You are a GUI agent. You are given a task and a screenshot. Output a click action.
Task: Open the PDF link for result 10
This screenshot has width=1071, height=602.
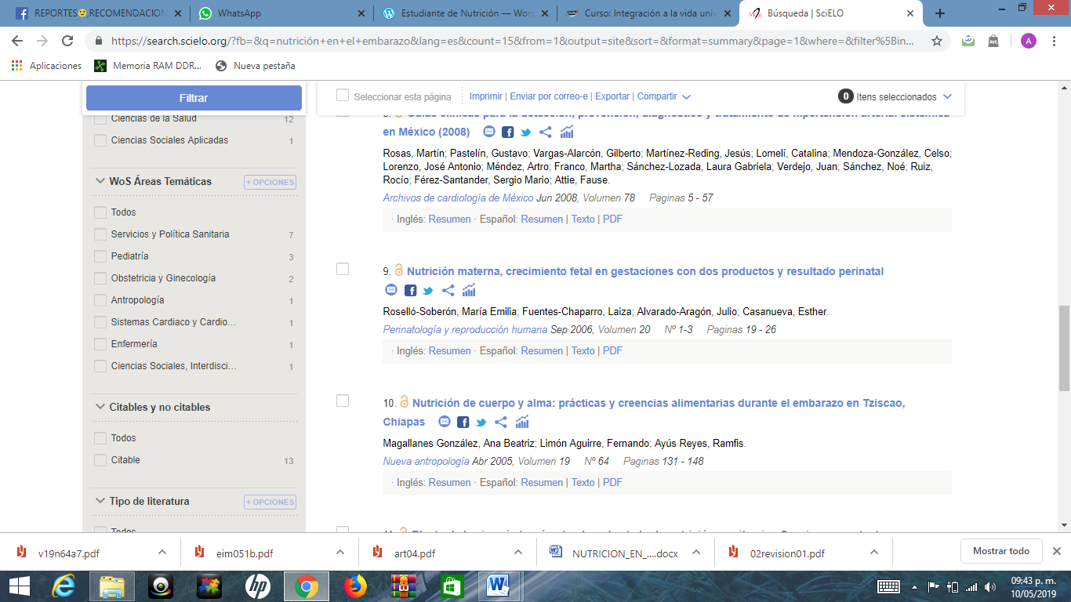(612, 482)
